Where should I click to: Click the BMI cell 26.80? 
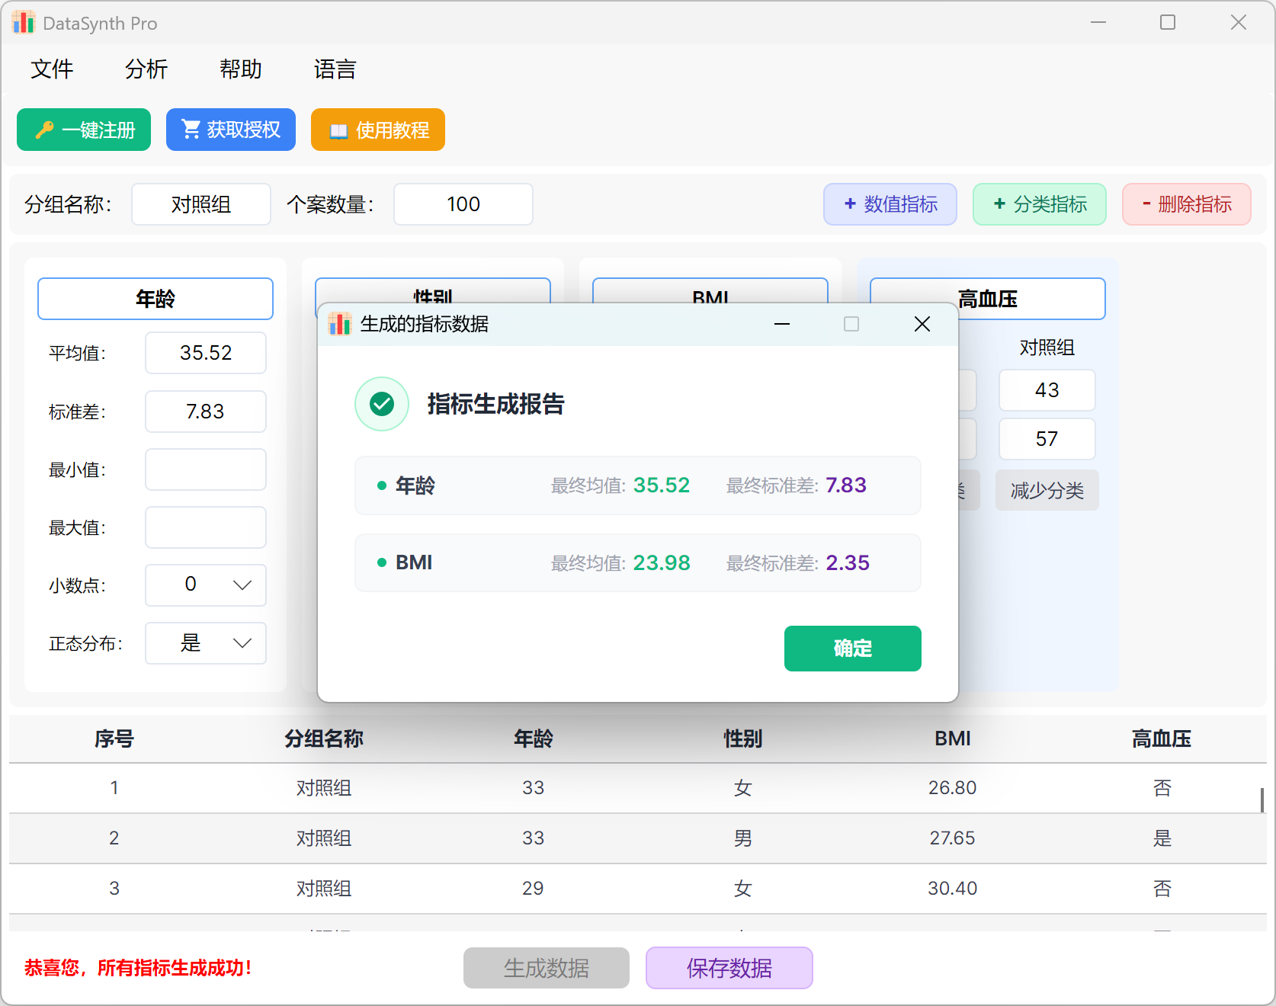(953, 788)
